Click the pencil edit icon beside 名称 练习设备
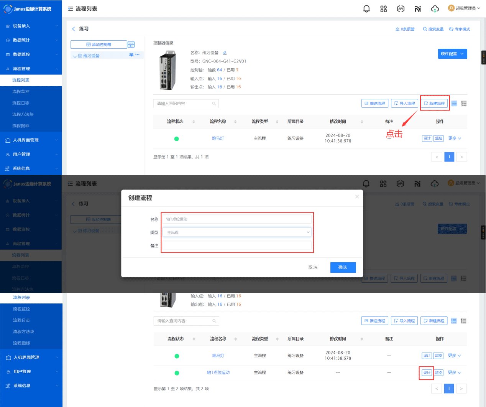Image resolution: width=486 pixels, height=407 pixels. tap(225, 53)
